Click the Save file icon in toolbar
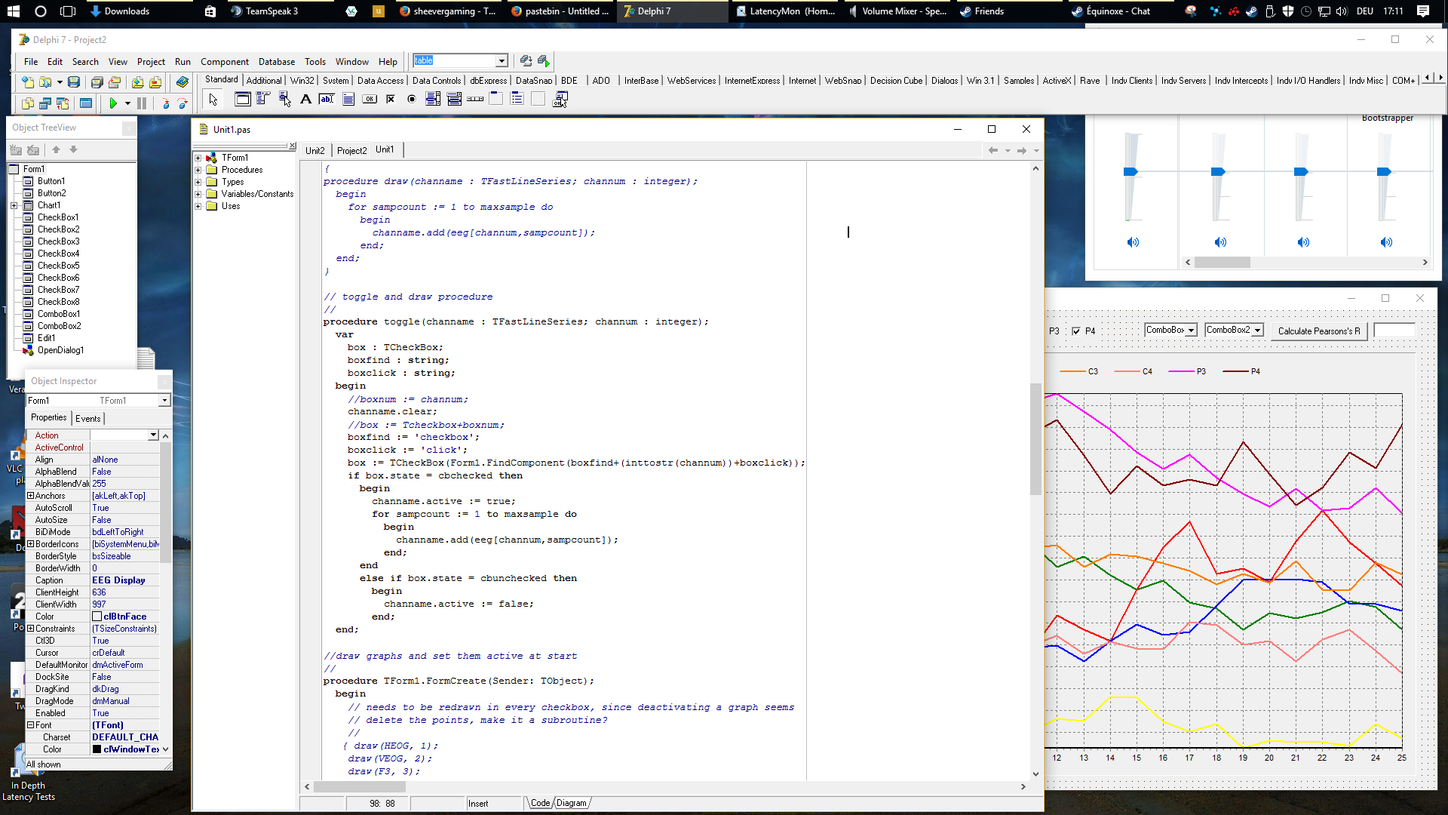 (x=74, y=82)
